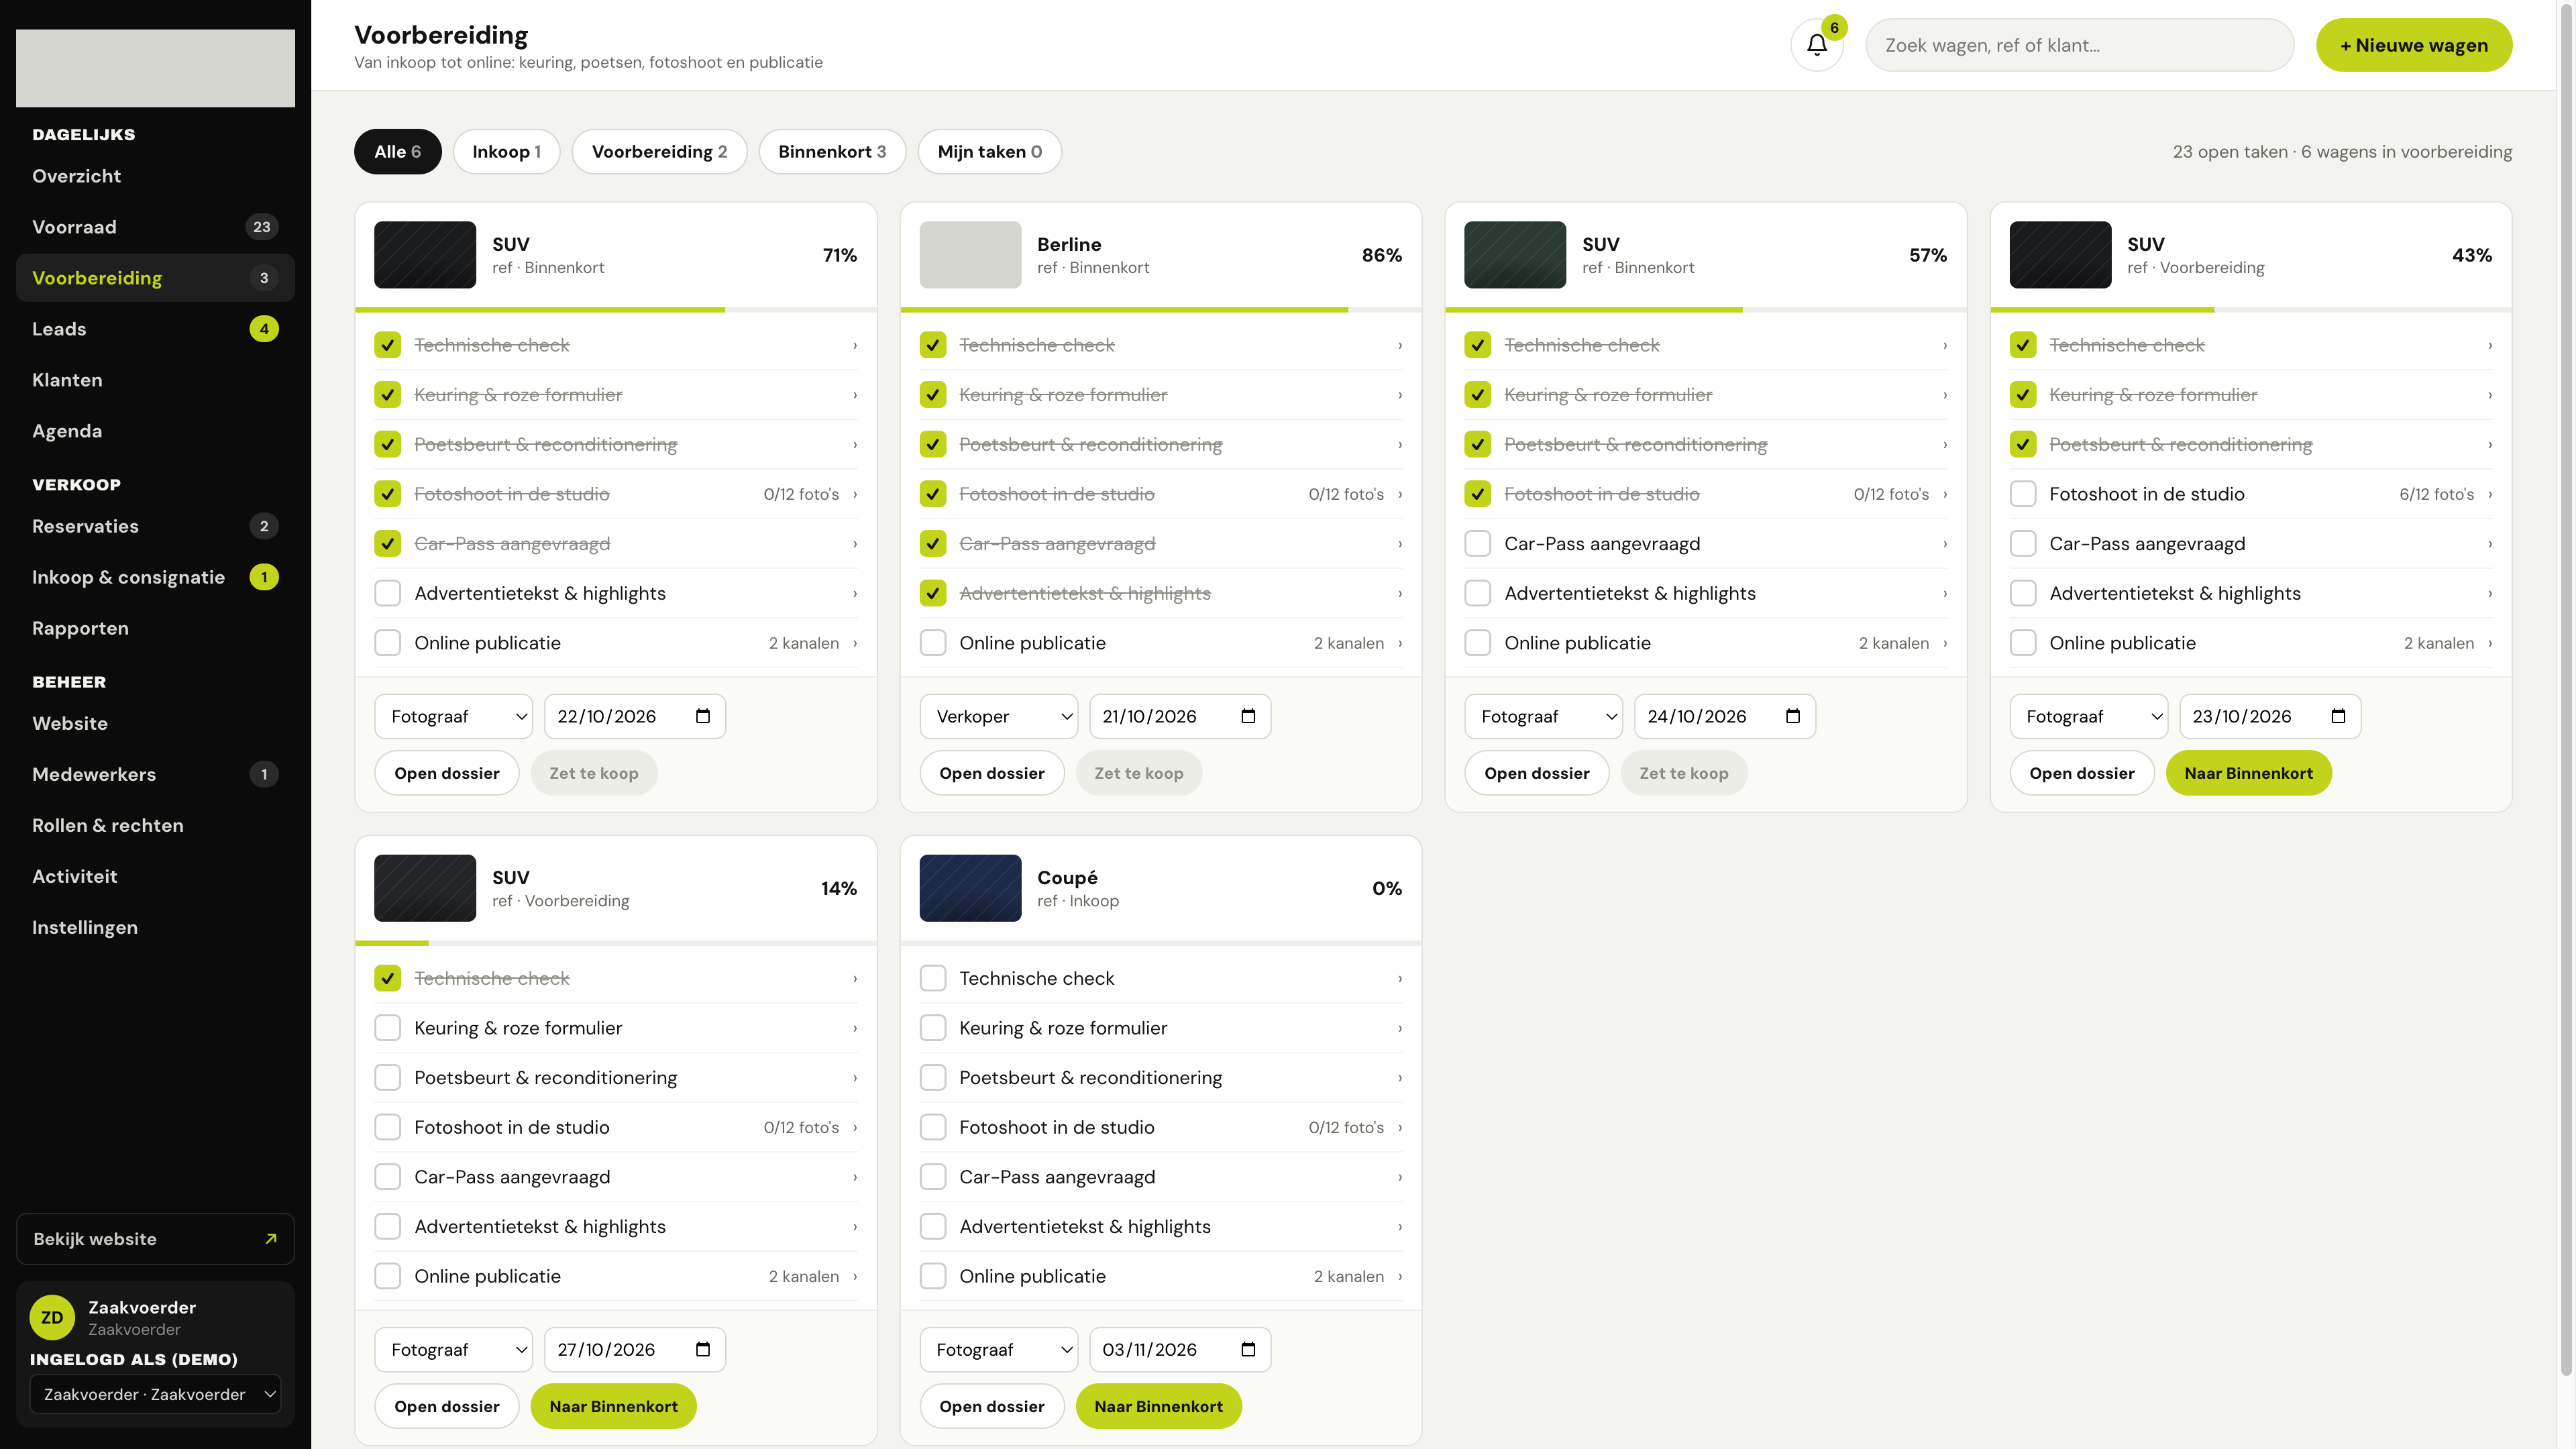
Task: Open the Zaakvoerder · Zaakvoerder demo login dropdown
Action: [x=156, y=1394]
